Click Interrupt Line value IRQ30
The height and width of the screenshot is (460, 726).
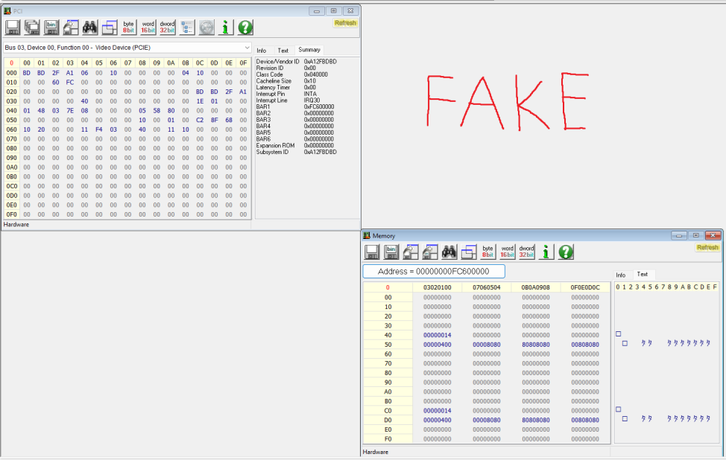click(312, 100)
